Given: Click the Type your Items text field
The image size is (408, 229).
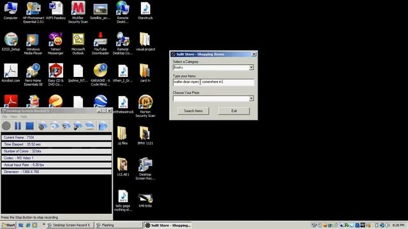Looking at the screenshot, I should coord(214,82).
